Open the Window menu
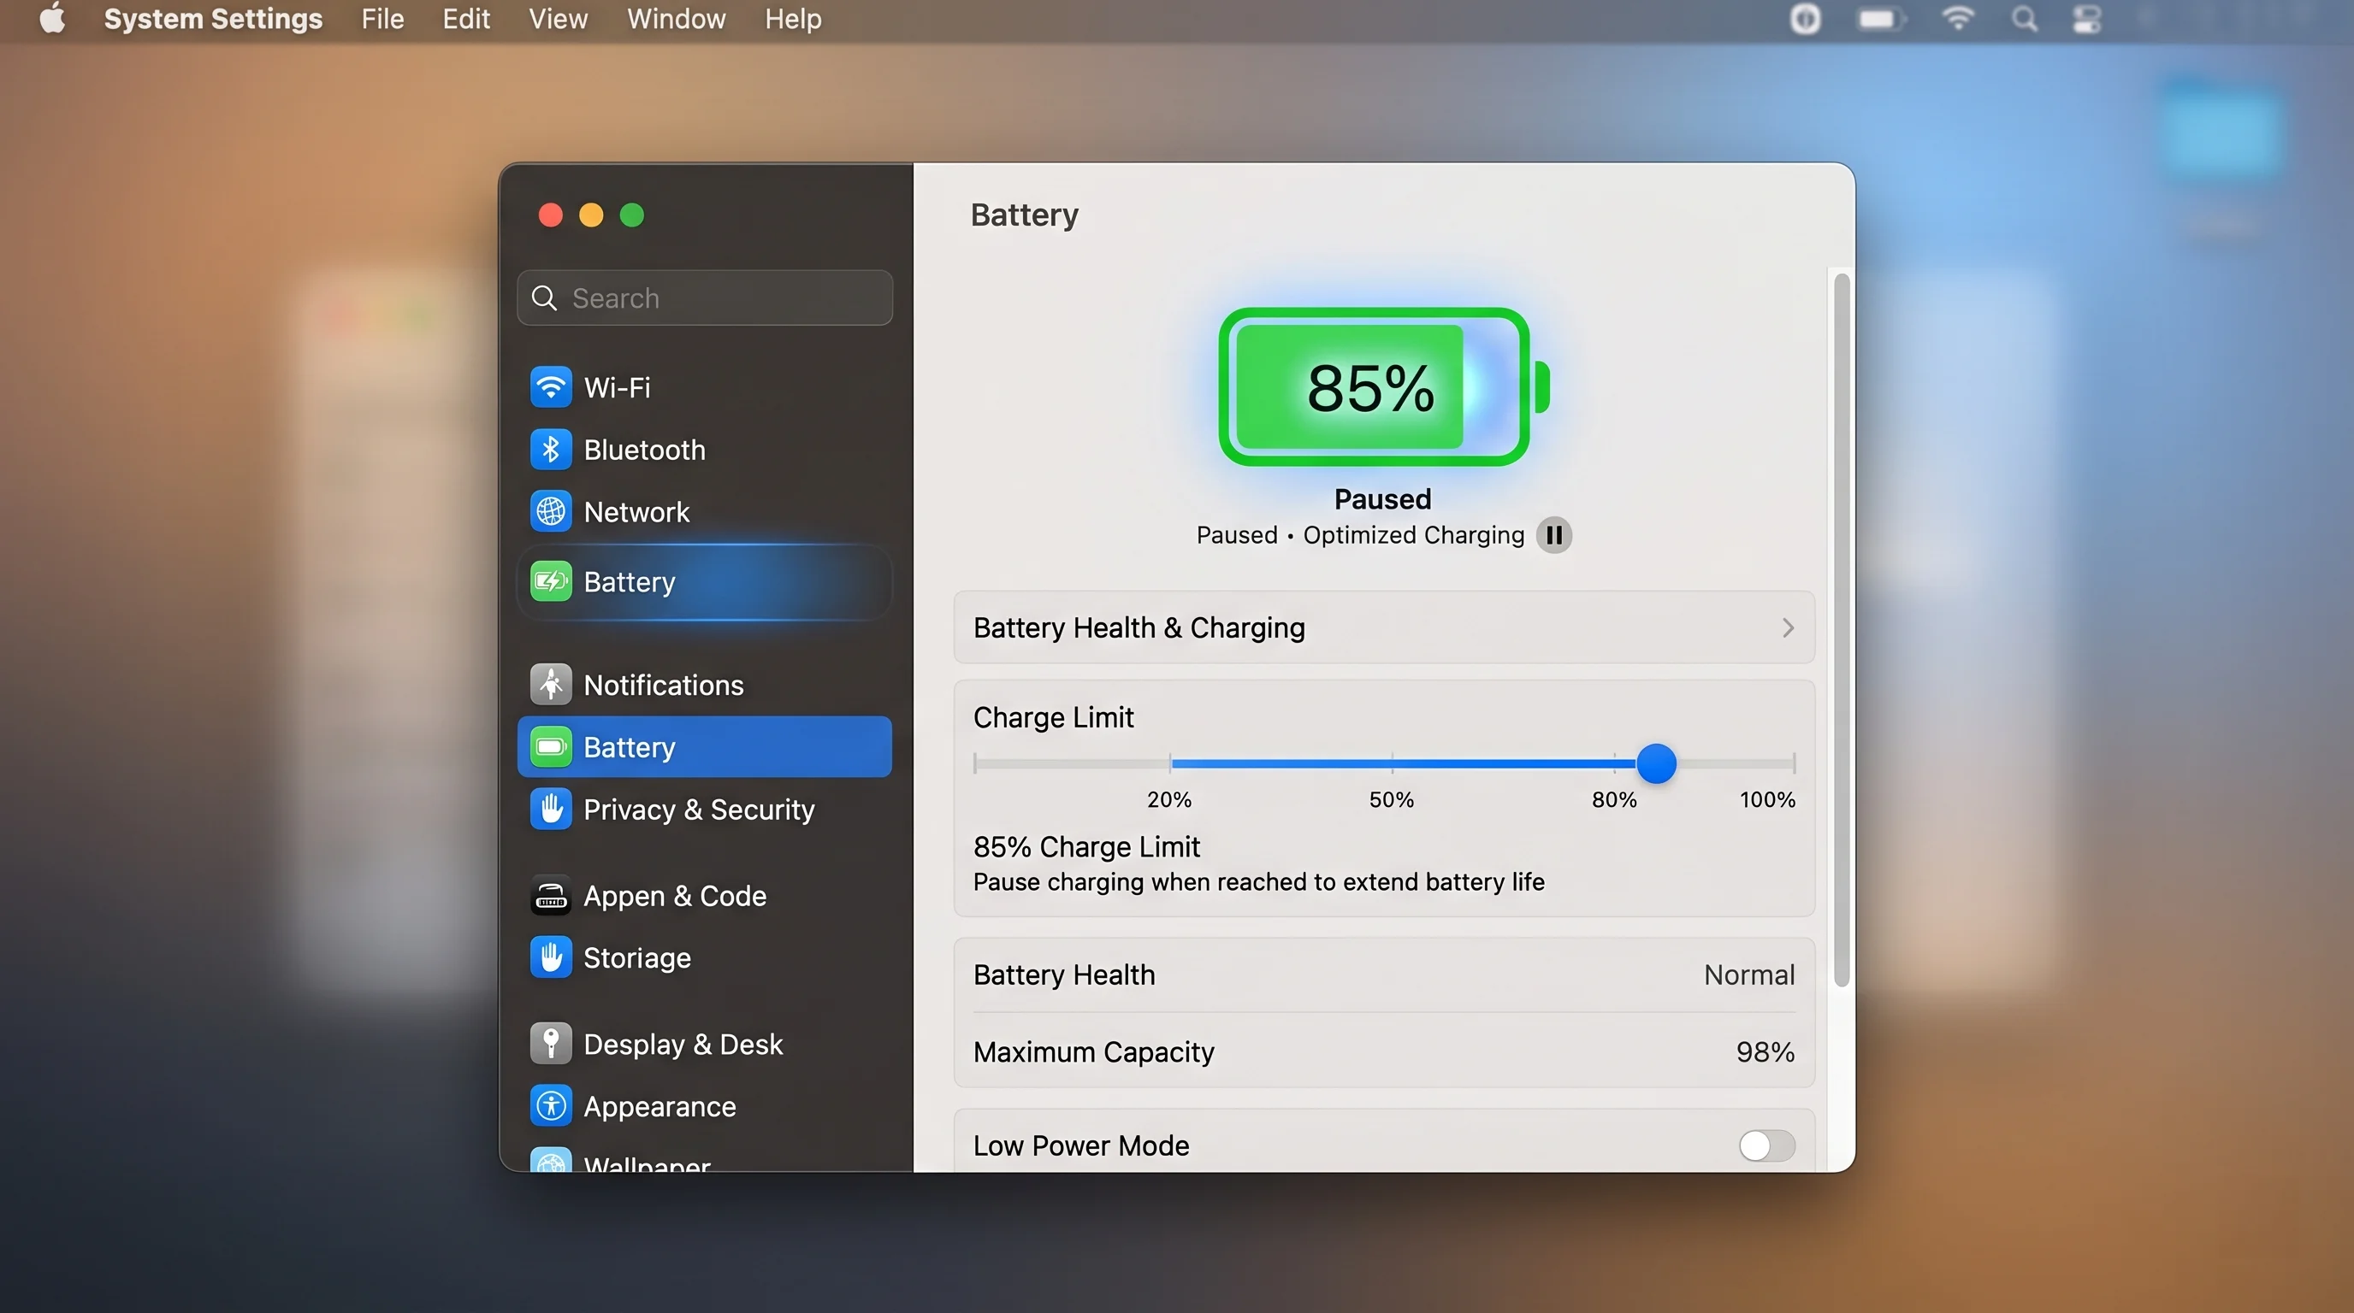2354x1313 pixels. click(x=677, y=18)
